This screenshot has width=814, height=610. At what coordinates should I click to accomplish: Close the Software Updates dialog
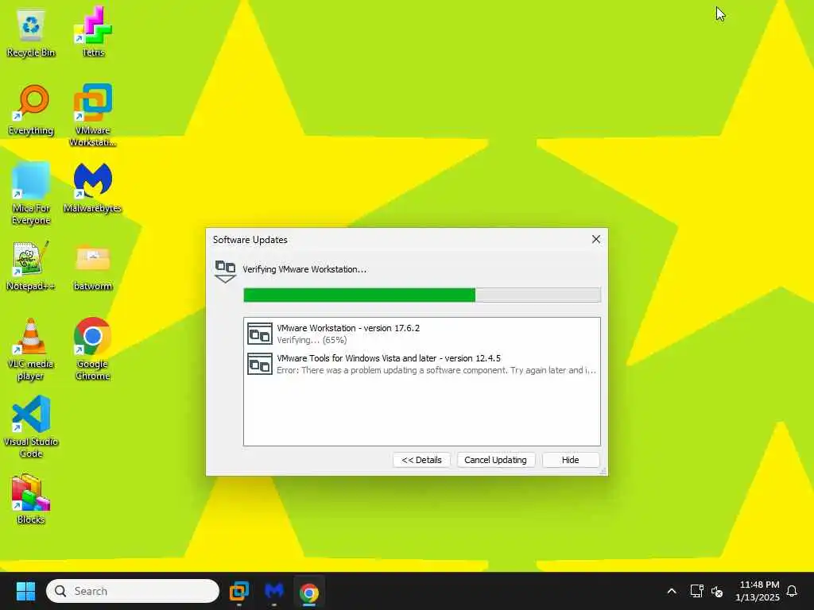[596, 239]
